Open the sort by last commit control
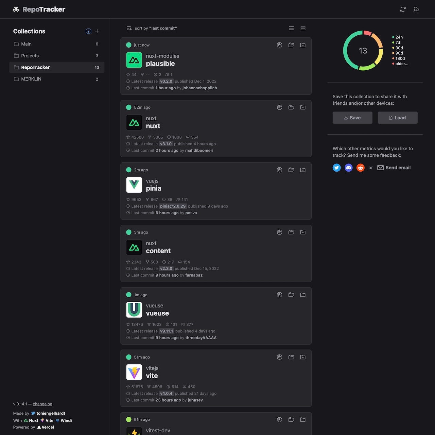The image size is (435, 435). (152, 28)
